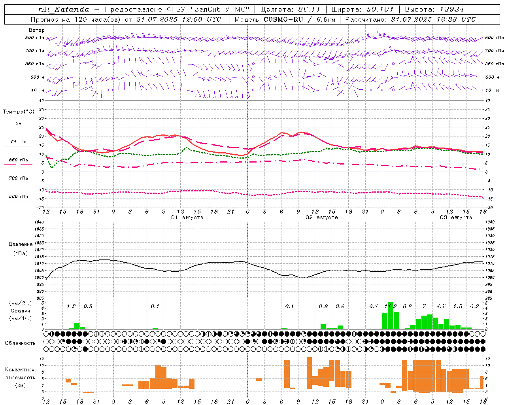Image resolution: width=506 pixels, height=405 pixels.
Task: Click the '03 августа' date label
Action: [x=456, y=218]
